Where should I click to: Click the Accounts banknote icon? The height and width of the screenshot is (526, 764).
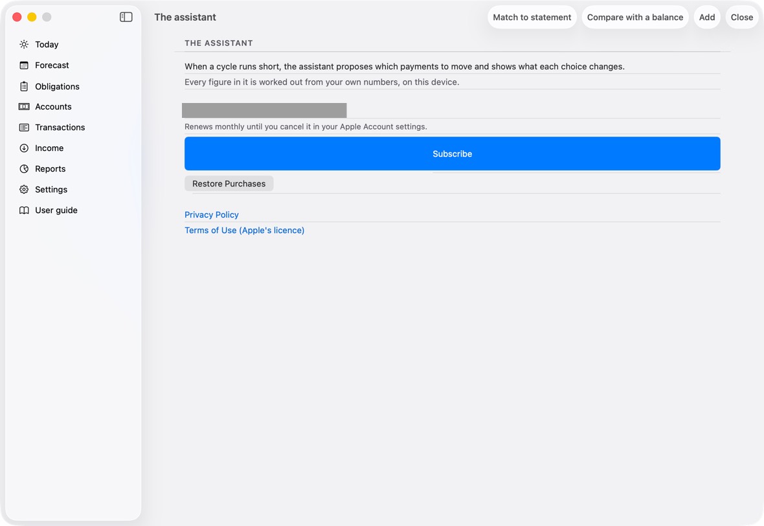24,107
